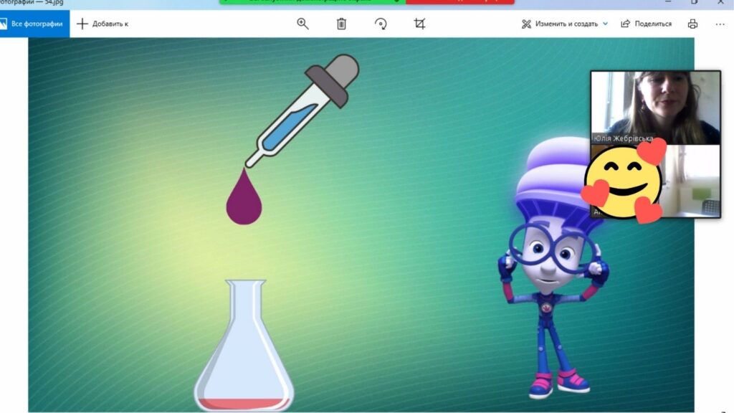
Task: Select the crop tool icon
Action: [x=419, y=24]
